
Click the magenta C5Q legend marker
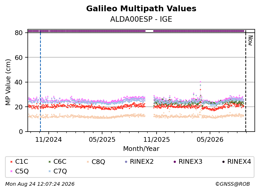point(11,171)
